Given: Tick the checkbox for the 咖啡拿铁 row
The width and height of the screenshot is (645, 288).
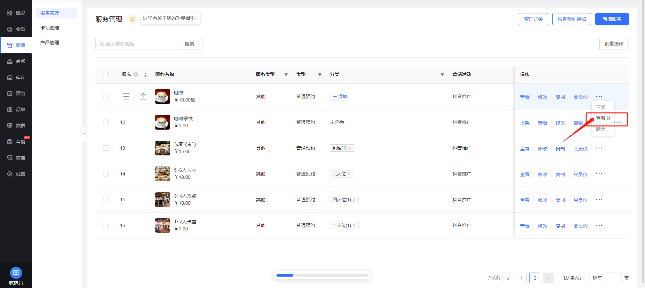Looking at the screenshot, I should click(x=106, y=122).
